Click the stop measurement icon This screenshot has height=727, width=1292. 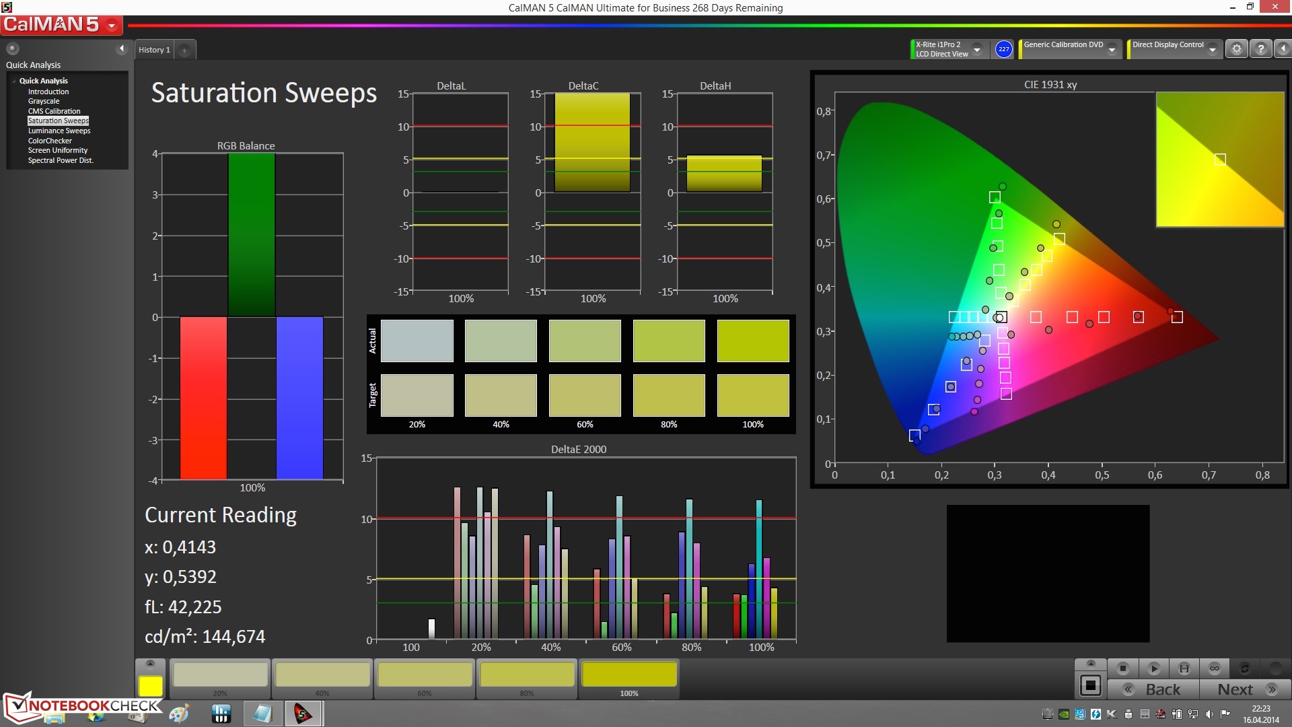click(1122, 668)
